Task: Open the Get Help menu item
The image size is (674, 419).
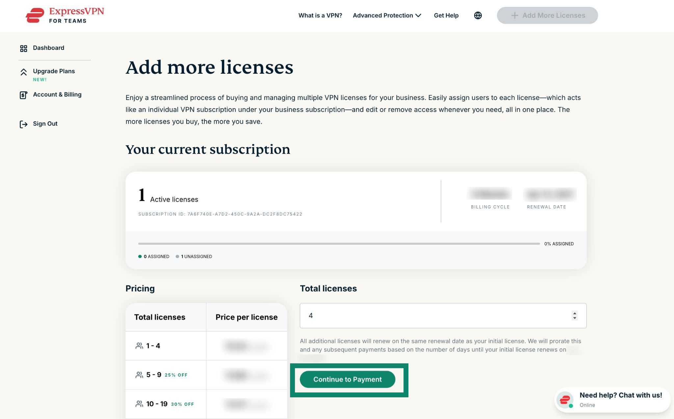Action: [446, 15]
